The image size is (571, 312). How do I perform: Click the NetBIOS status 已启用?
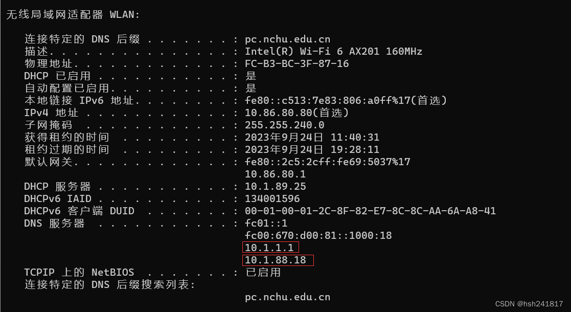[263, 272]
